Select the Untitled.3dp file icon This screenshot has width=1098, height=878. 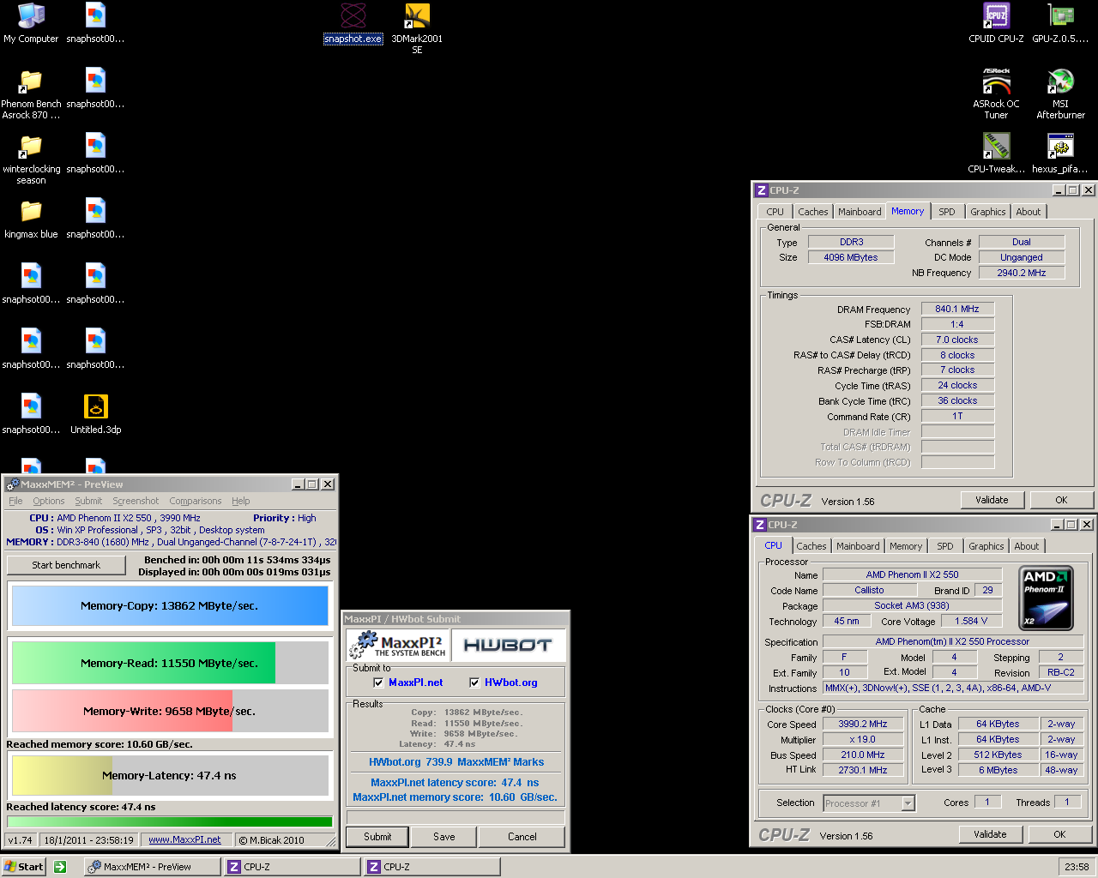coord(96,414)
